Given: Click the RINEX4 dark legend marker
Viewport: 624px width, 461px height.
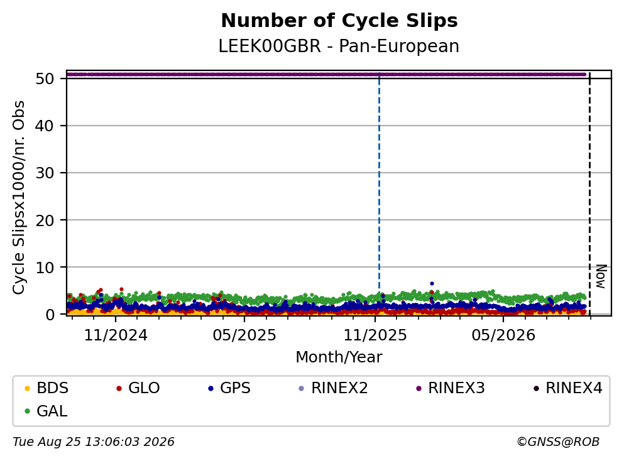Looking at the screenshot, I should tap(536, 388).
